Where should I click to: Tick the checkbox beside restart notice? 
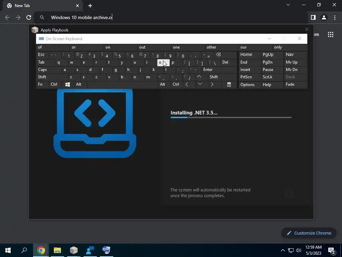pyautogui.click(x=289, y=193)
